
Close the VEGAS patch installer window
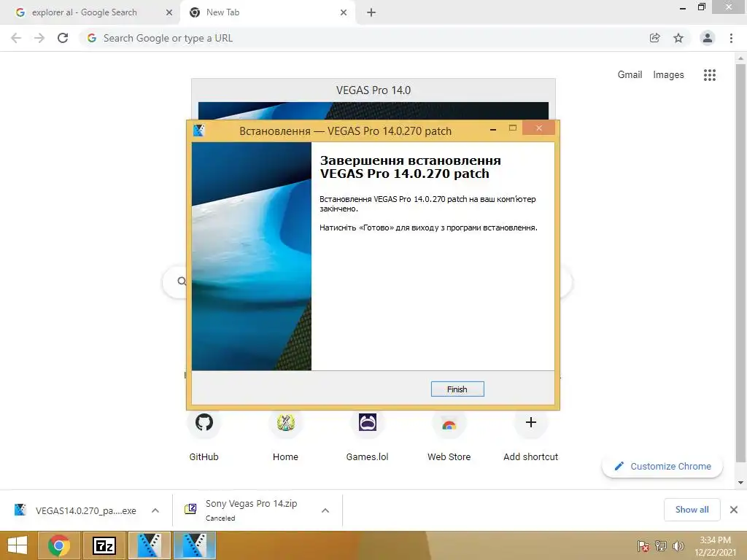pyautogui.click(x=539, y=128)
